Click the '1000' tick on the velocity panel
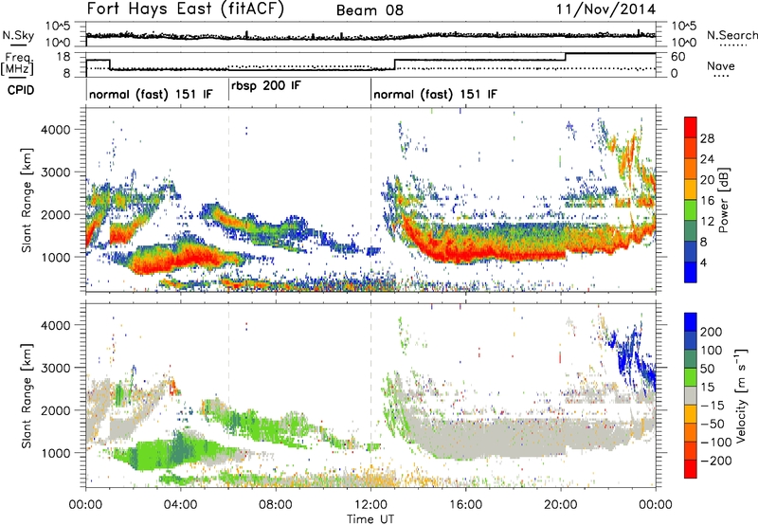Viewport: 758px width, 525px height. 55,453
